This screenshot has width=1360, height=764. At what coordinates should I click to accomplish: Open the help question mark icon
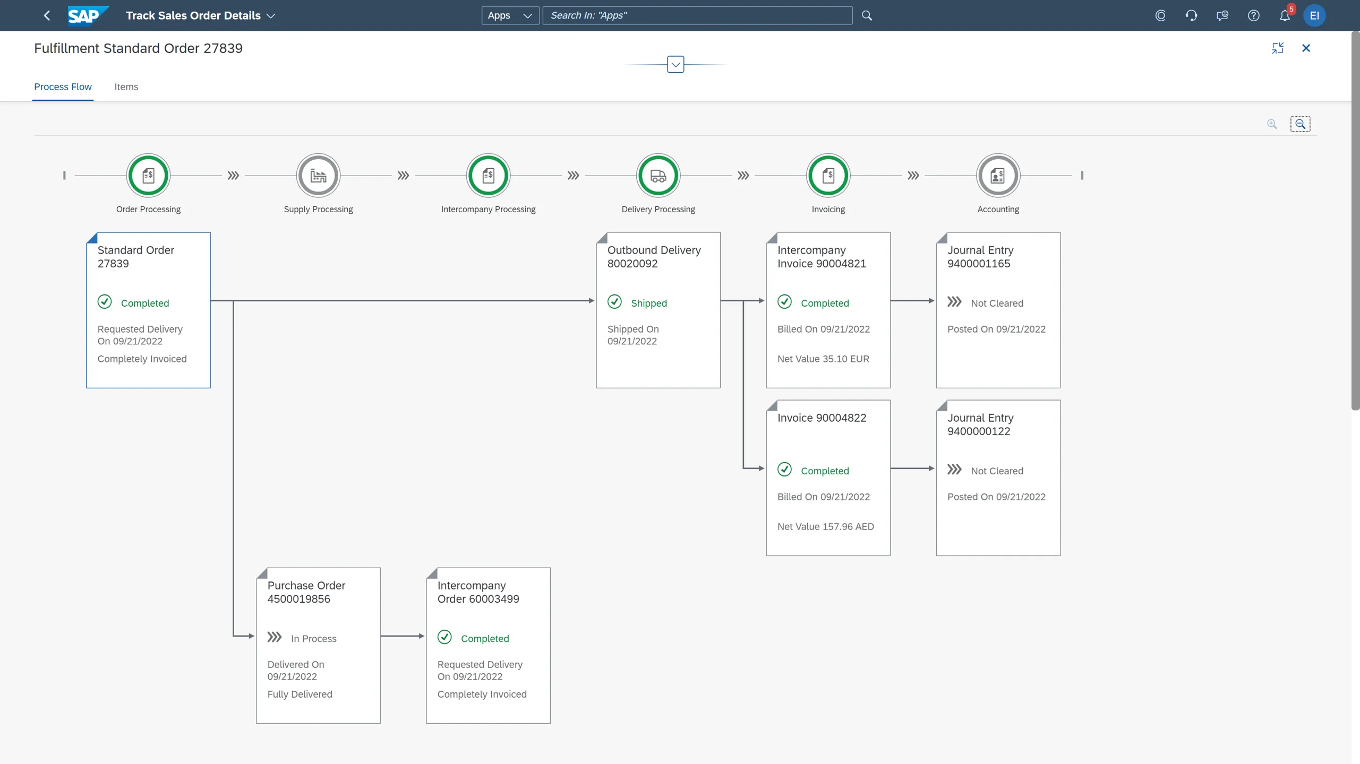(x=1253, y=15)
